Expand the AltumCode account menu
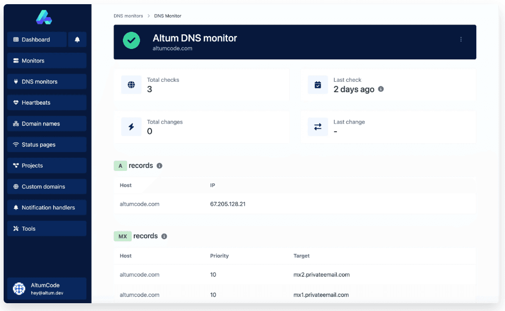This screenshot has height=311, width=505. click(47, 289)
